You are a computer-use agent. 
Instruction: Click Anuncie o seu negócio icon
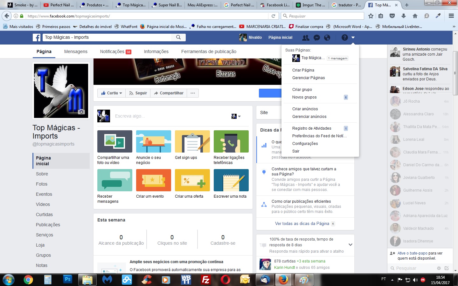coord(154,141)
